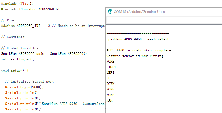The width and height of the screenshot is (222, 113).
Task: Click 'APDS-9960 initialization complete' output line
Action: coord(139,50)
